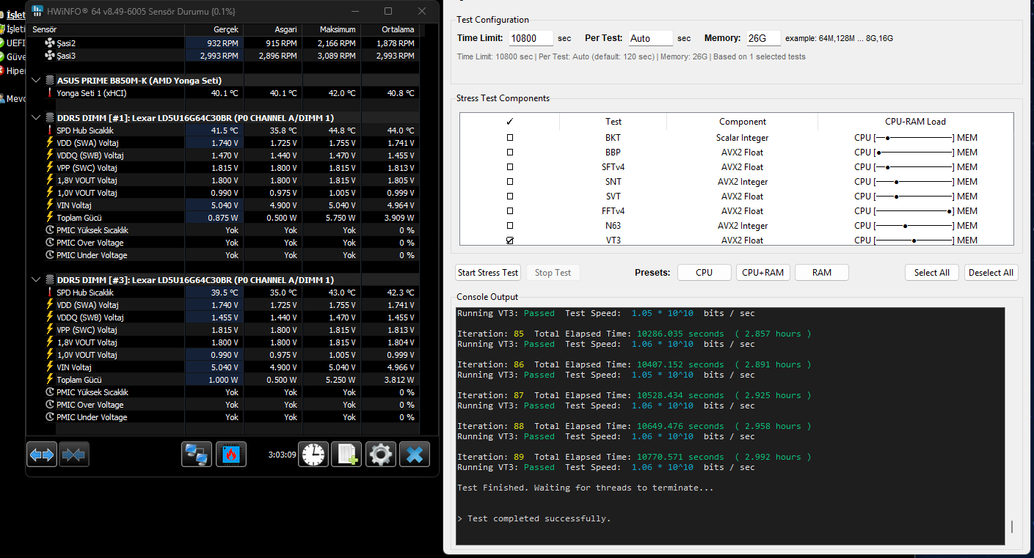Viewport: 1034px width, 558px height.
Task: Start logging with the sheet-plus icon in HWiNFO
Action: point(346,455)
